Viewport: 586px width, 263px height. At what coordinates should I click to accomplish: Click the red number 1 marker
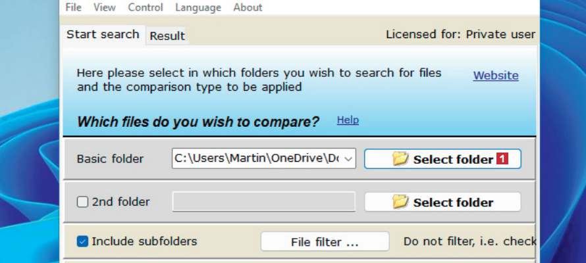(502, 159)
